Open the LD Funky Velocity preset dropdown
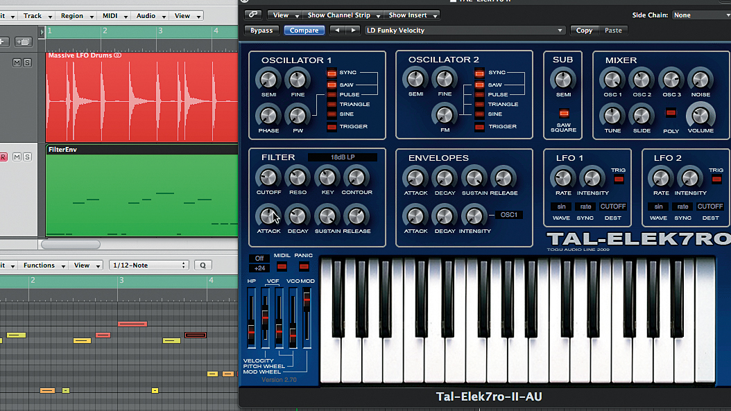731x411 pixels. pos(465,30)
